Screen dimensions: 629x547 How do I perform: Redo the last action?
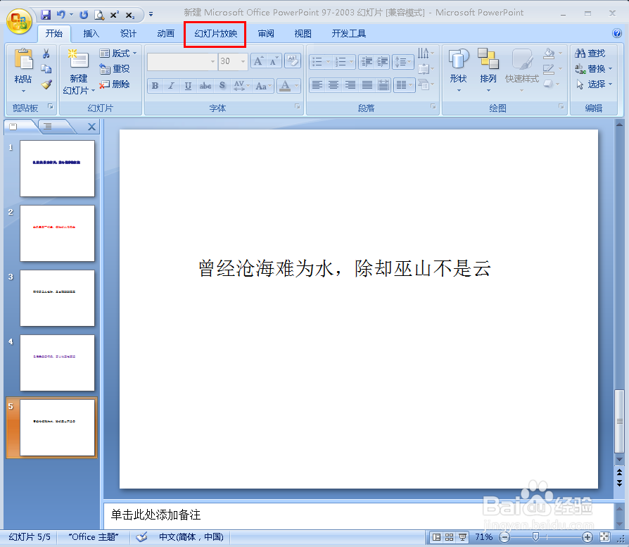click(x=84, y=15)
